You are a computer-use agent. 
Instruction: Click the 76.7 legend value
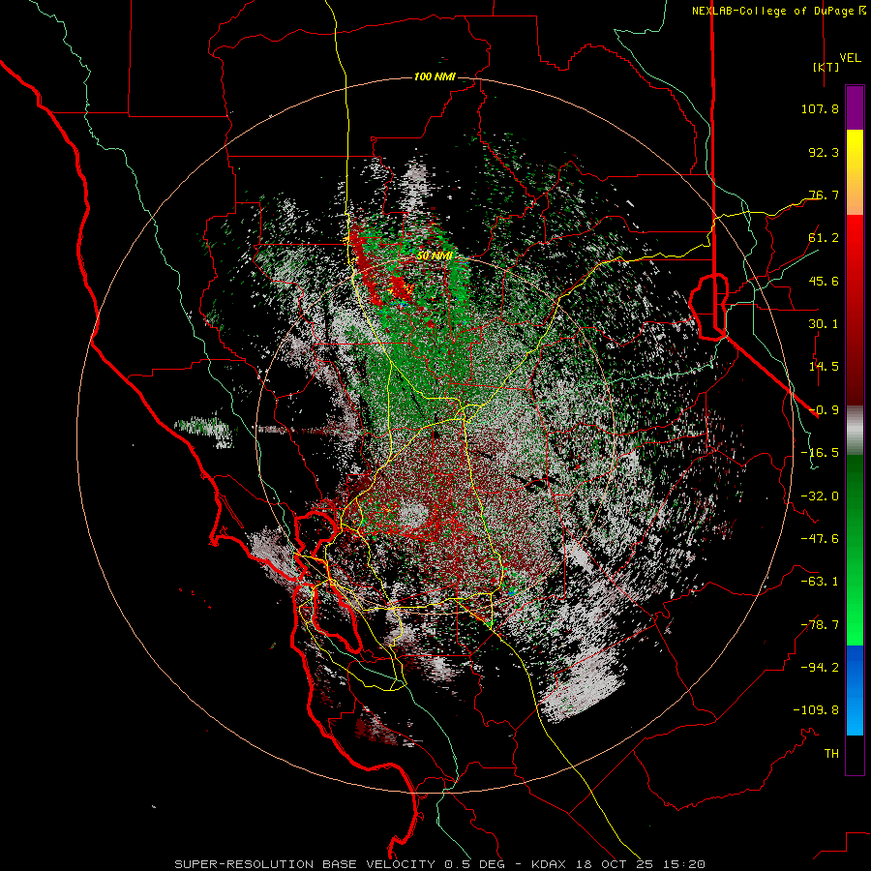(x=824, y=195)
